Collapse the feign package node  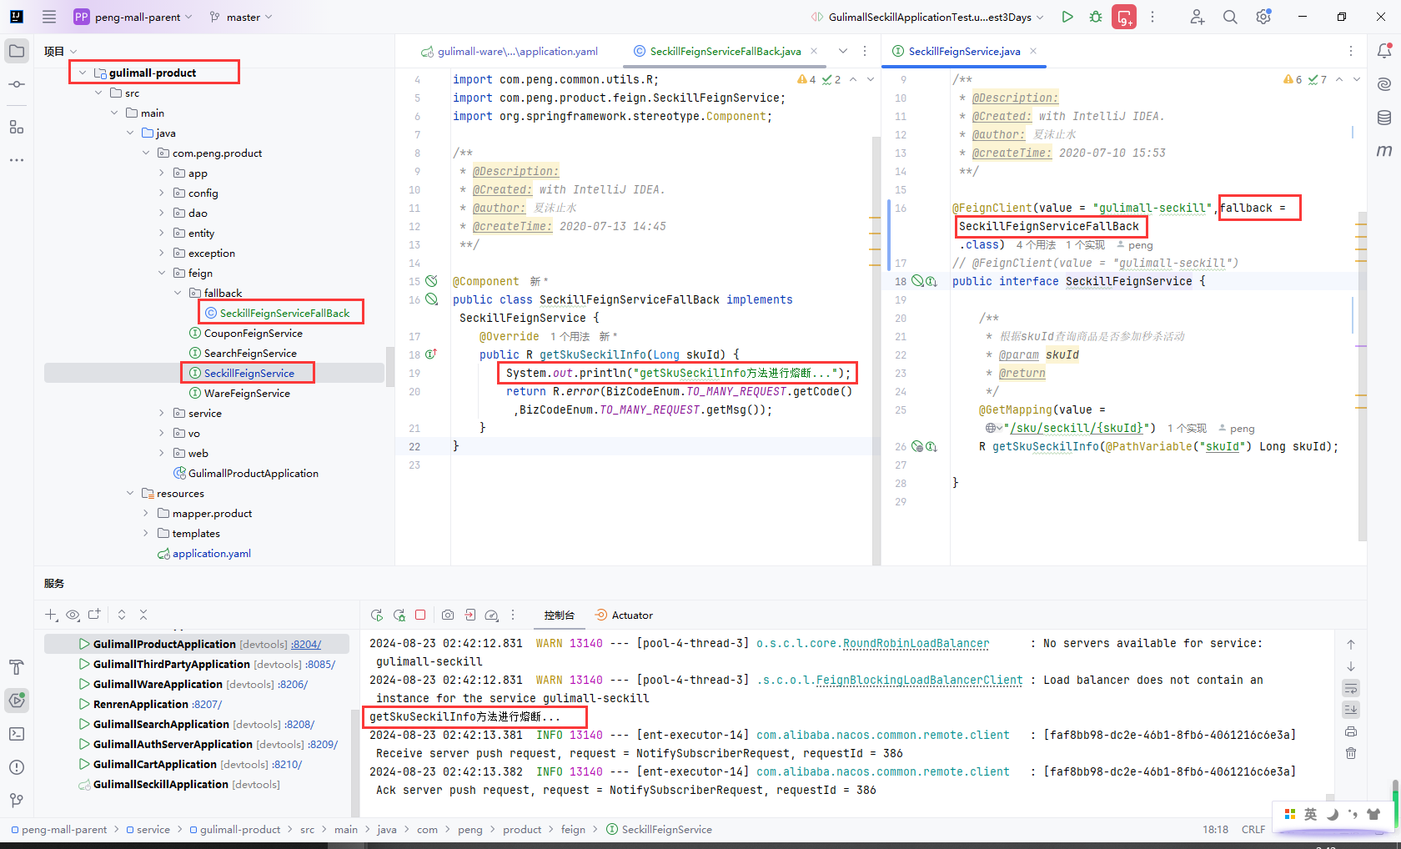(162, 273)
